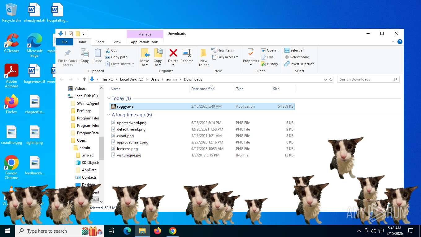Click the Copy ribbon icon
Viewport: 421px width, 237px height.
(85, 53)
